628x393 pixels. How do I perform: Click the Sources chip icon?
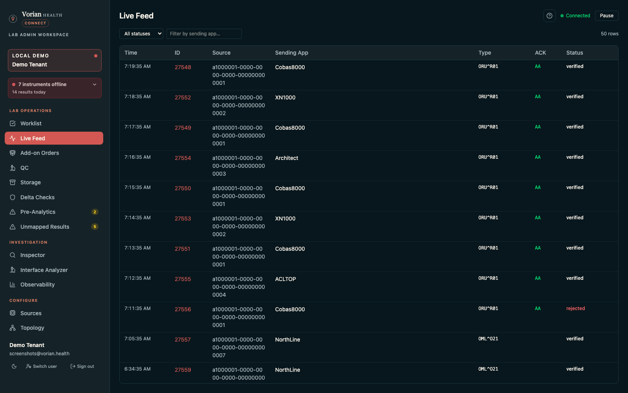tap(13, 313)
